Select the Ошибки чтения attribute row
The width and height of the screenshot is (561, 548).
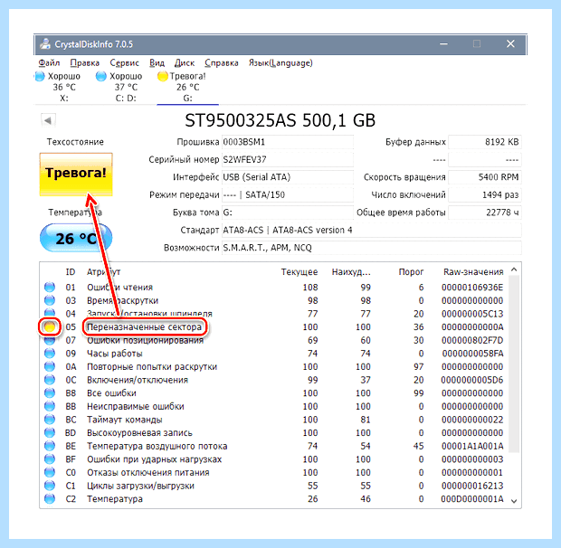click(274, 287)
